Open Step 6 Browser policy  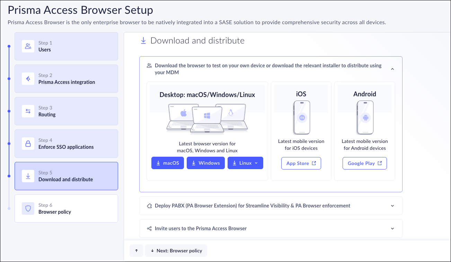click(66, 208)
